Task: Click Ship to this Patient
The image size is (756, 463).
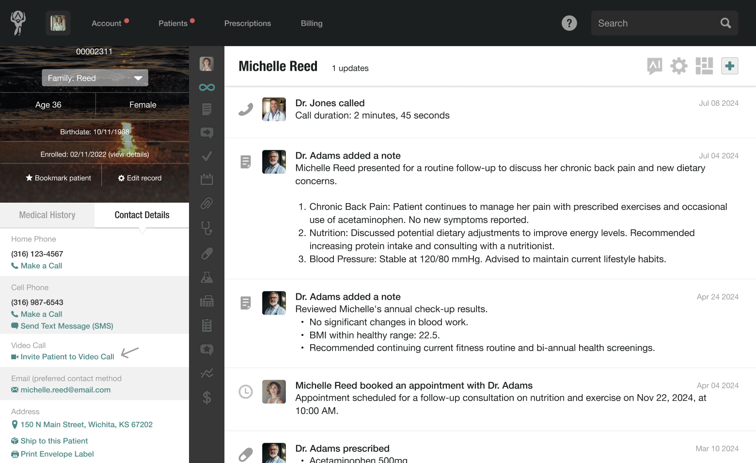Action: click(49, 441)
